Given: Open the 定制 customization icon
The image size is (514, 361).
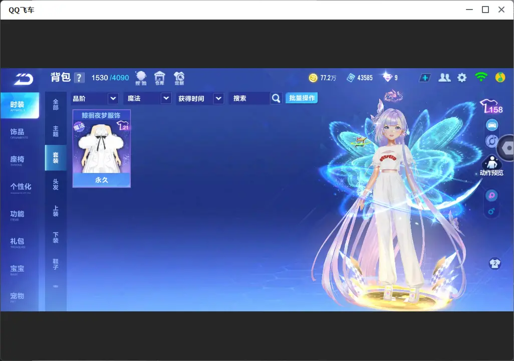Looking at the screenshot, I should (179, 78).
